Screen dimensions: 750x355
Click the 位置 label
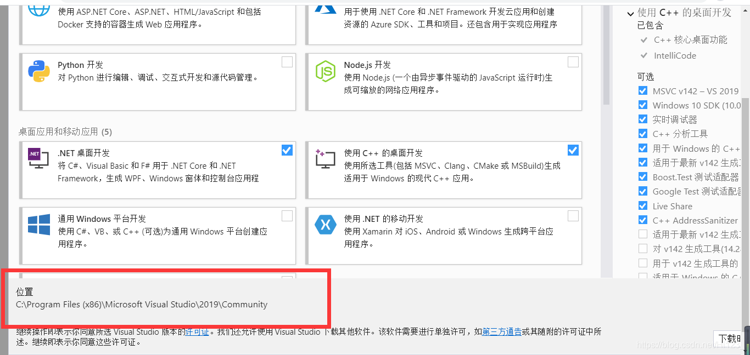25,292
